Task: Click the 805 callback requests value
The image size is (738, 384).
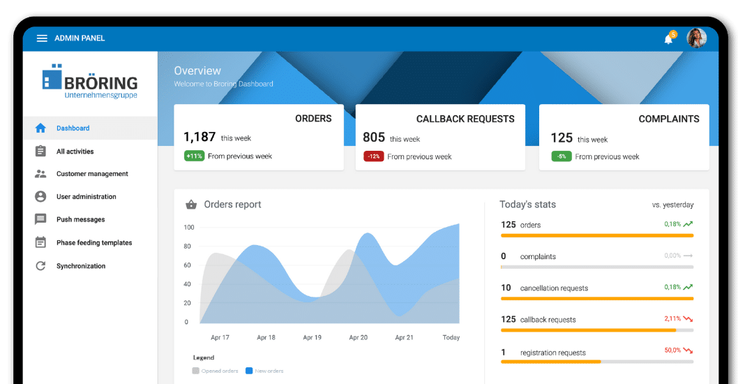Action: (374, 138)
